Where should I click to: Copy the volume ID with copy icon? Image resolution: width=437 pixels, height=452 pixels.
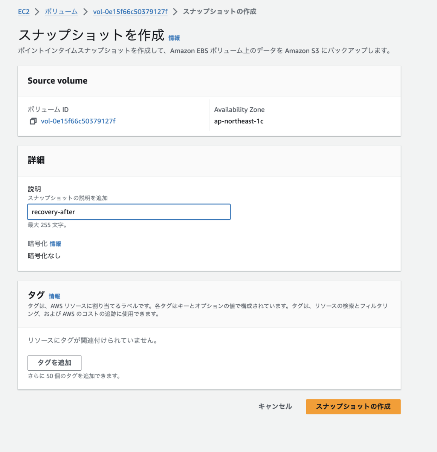(x=33, y=121)
